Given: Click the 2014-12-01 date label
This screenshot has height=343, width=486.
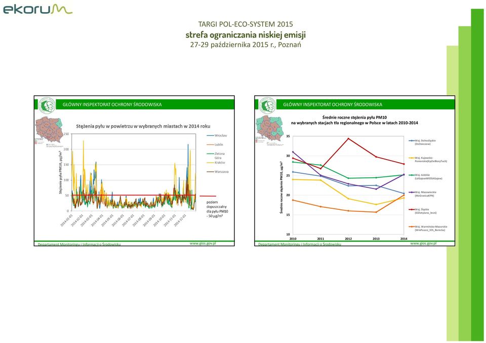Looking at the screenshot, I should pyautogui.click(x=180, y=220).
